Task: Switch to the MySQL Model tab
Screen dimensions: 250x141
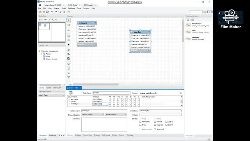Action: coord(72,5)
